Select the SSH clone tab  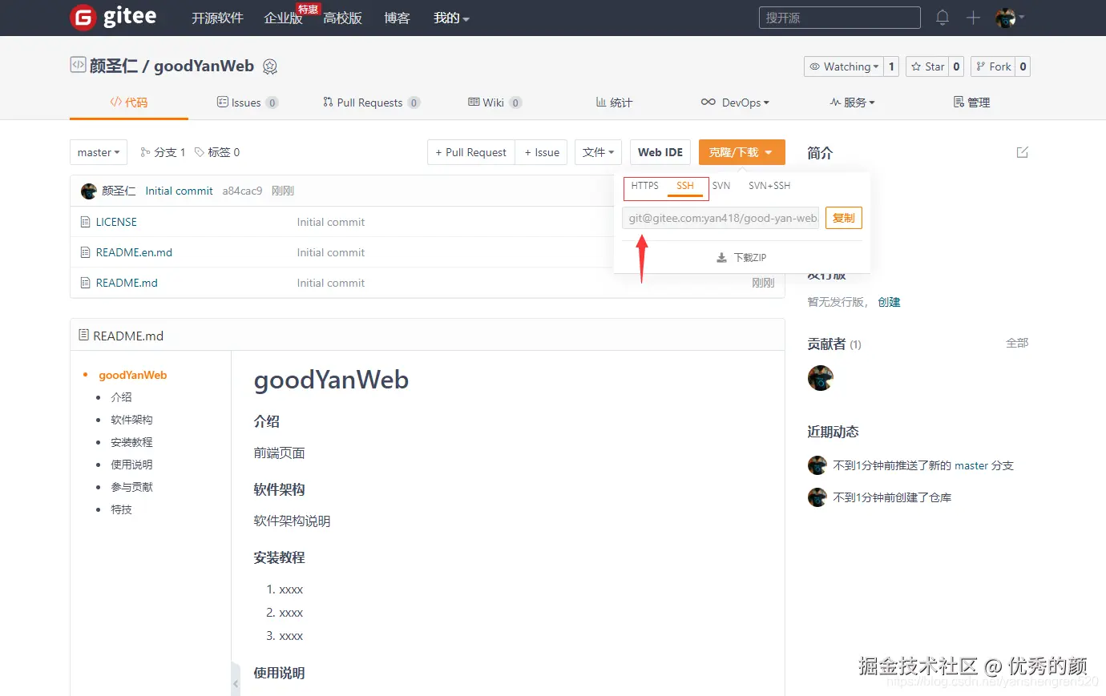[x=685, y=186]
